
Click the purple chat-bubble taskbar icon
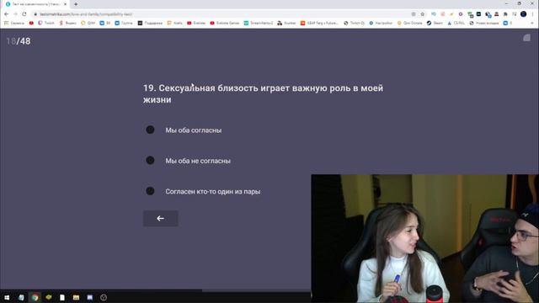[x=90, y=297]
